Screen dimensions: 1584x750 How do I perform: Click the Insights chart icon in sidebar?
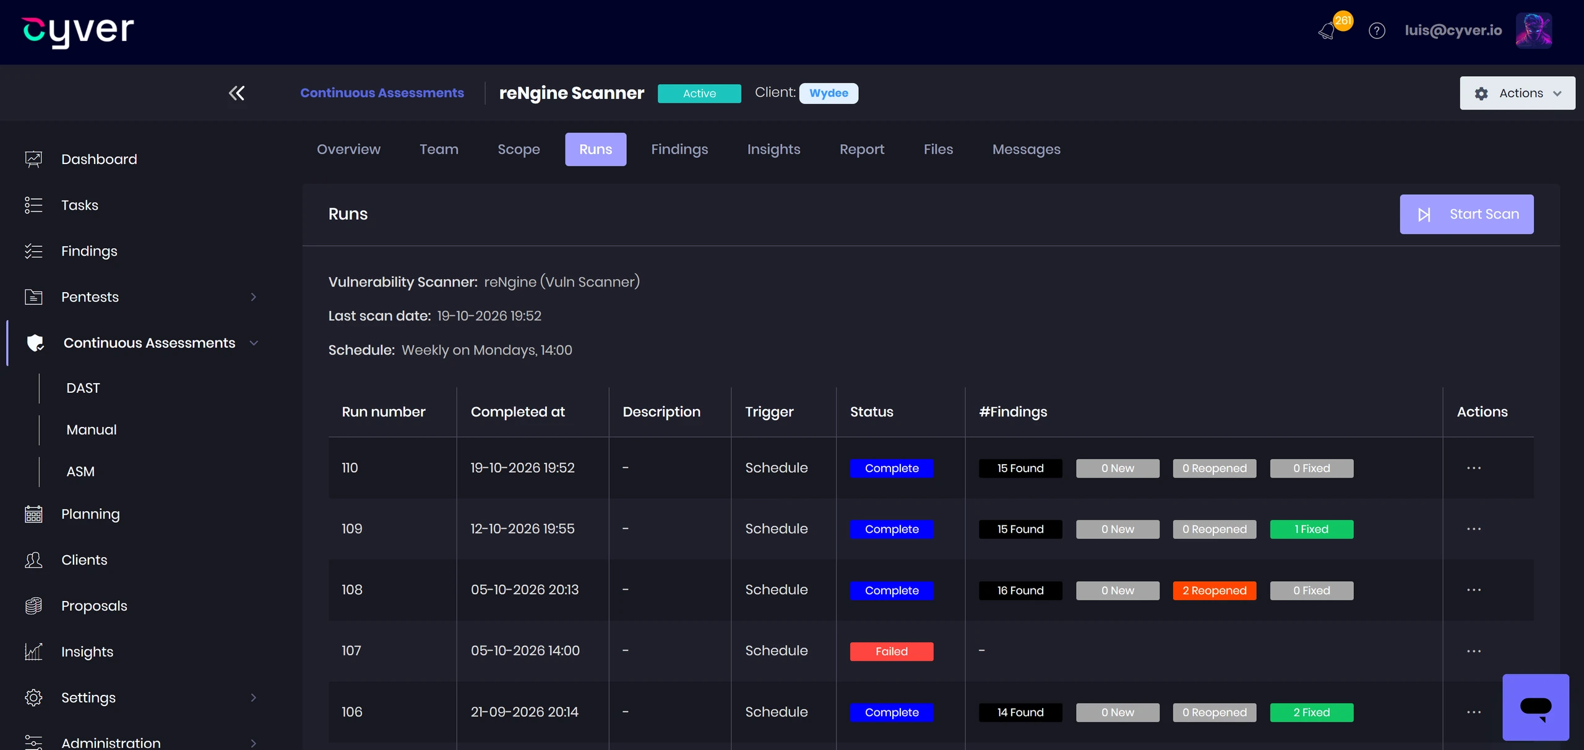click(33, 652)
